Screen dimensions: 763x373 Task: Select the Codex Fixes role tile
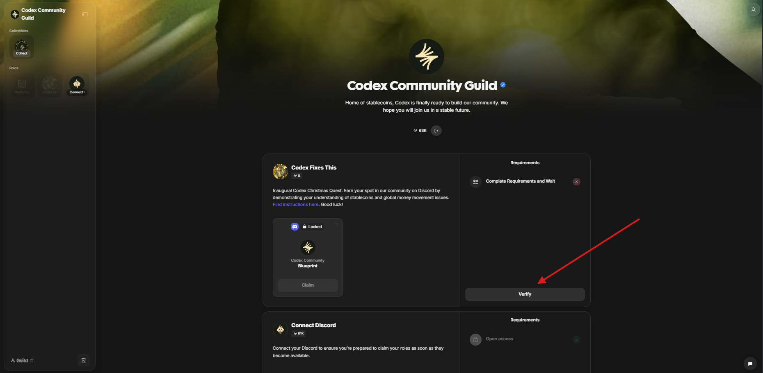pos(50,85)
